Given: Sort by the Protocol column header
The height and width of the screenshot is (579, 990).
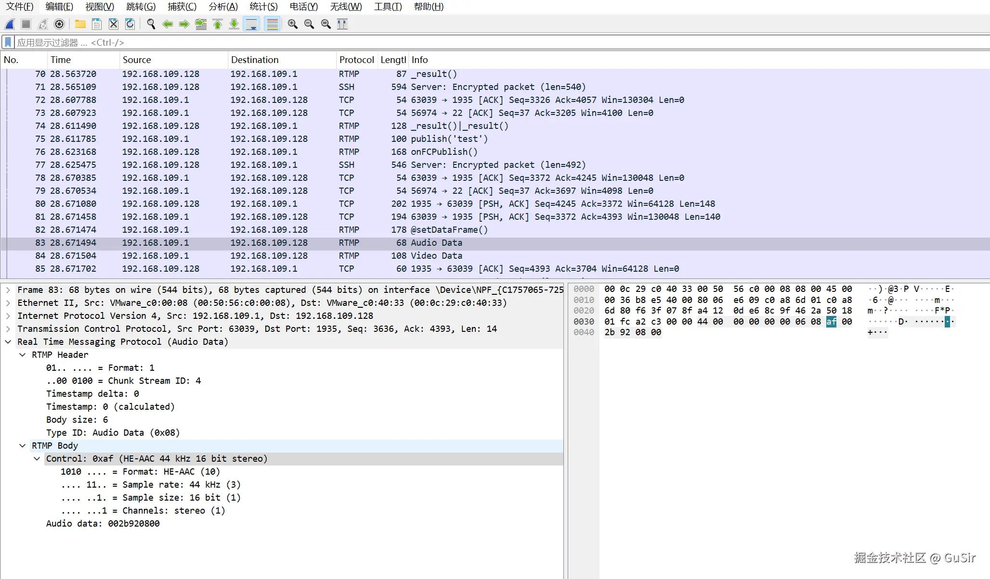Looking at the screenshot, I should [356, 60].
